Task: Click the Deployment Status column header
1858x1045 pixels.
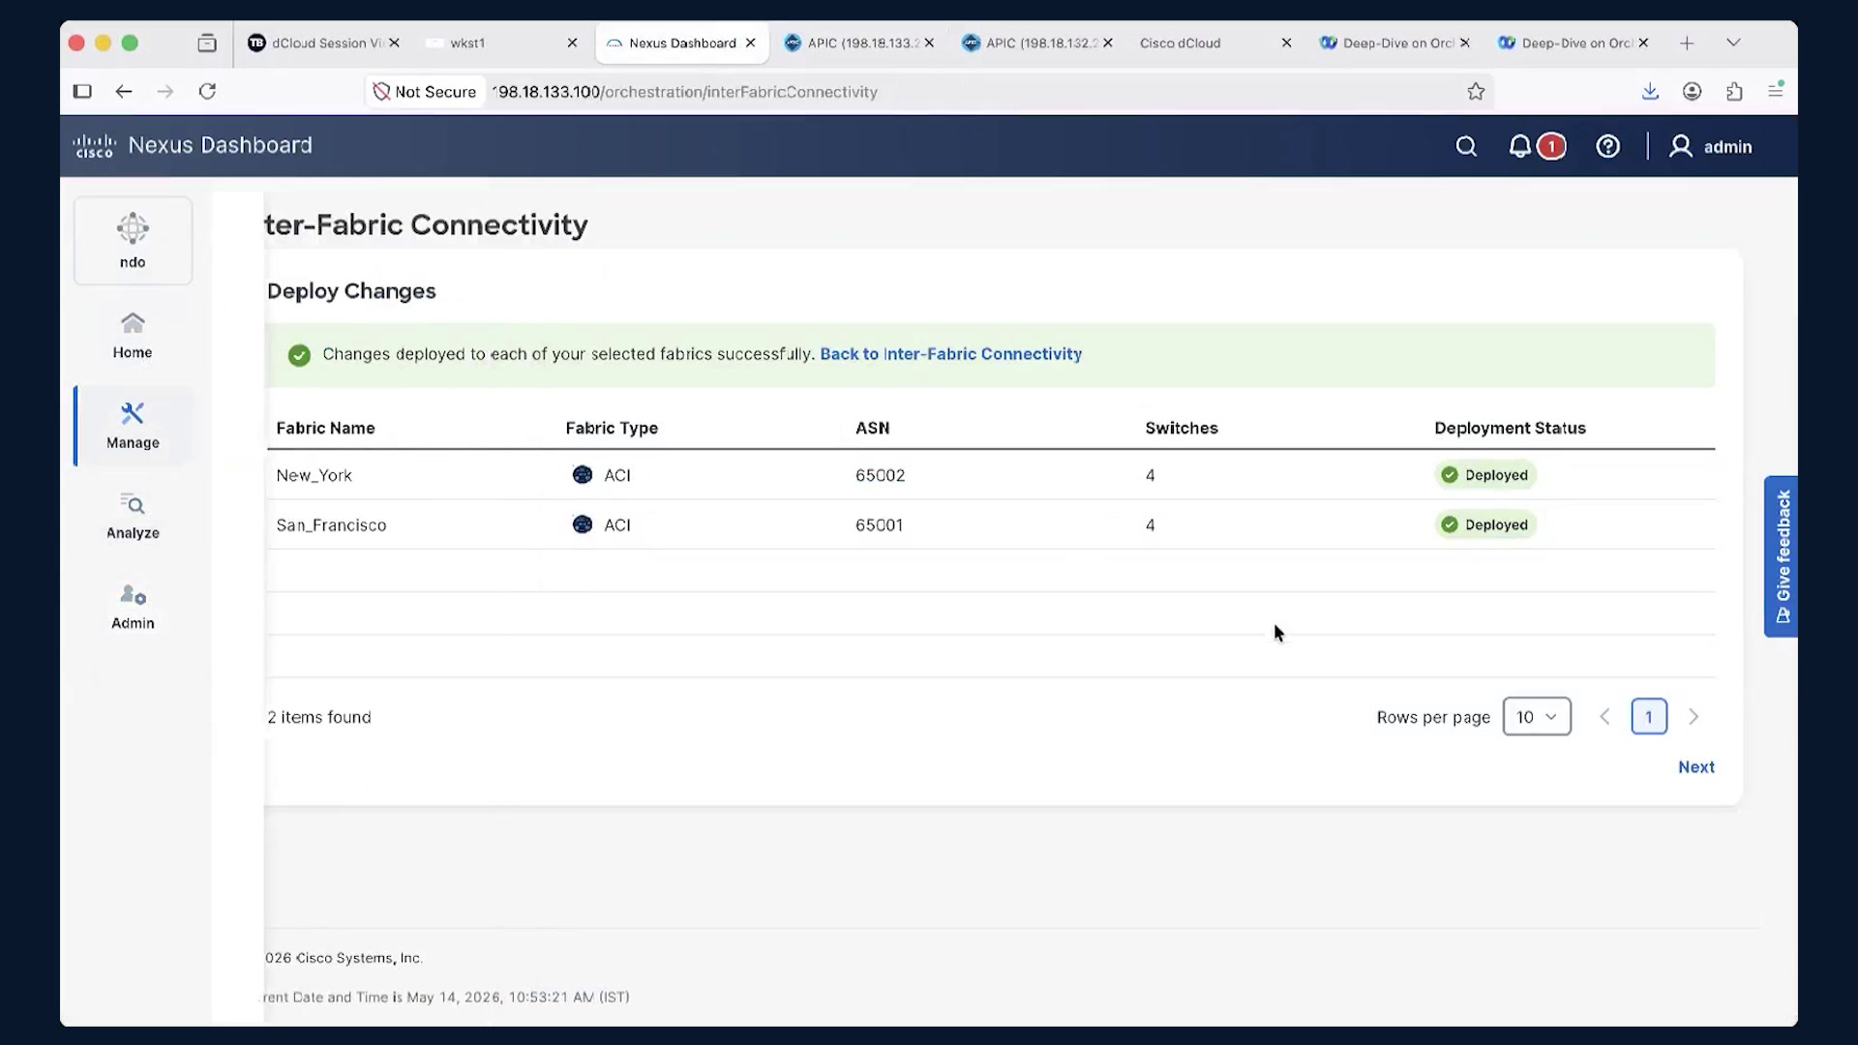Action: [x=1510, y=428]
